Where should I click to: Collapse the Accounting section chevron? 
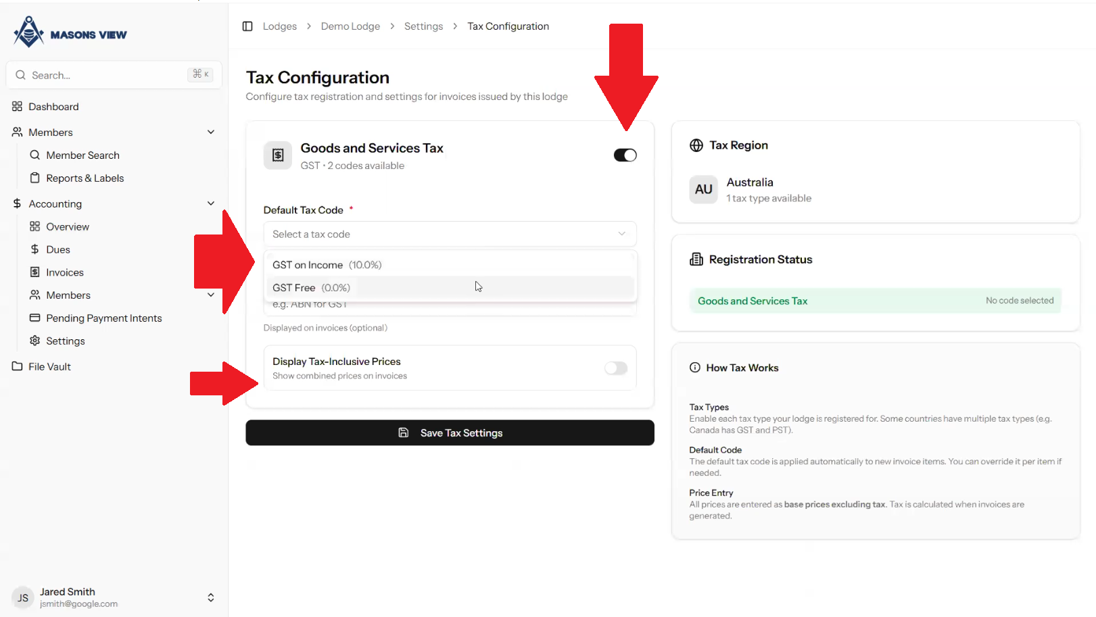point(211,204)
